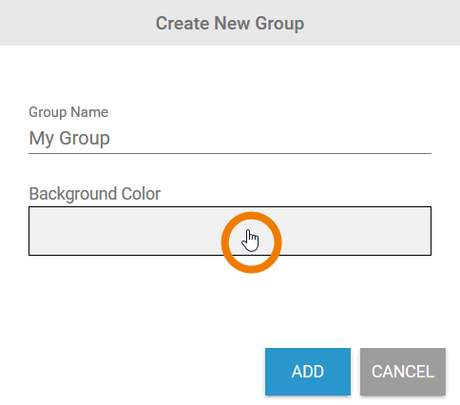The image size is (460, 405).
Task: Click the empty white area below the color swatch
Action: coord(126,301)
